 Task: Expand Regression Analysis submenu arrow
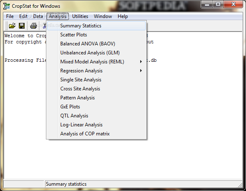click(141, 71)
